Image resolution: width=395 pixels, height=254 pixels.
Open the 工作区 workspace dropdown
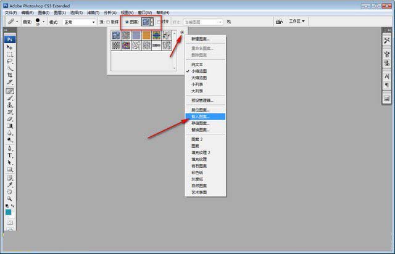click(297, 22)
